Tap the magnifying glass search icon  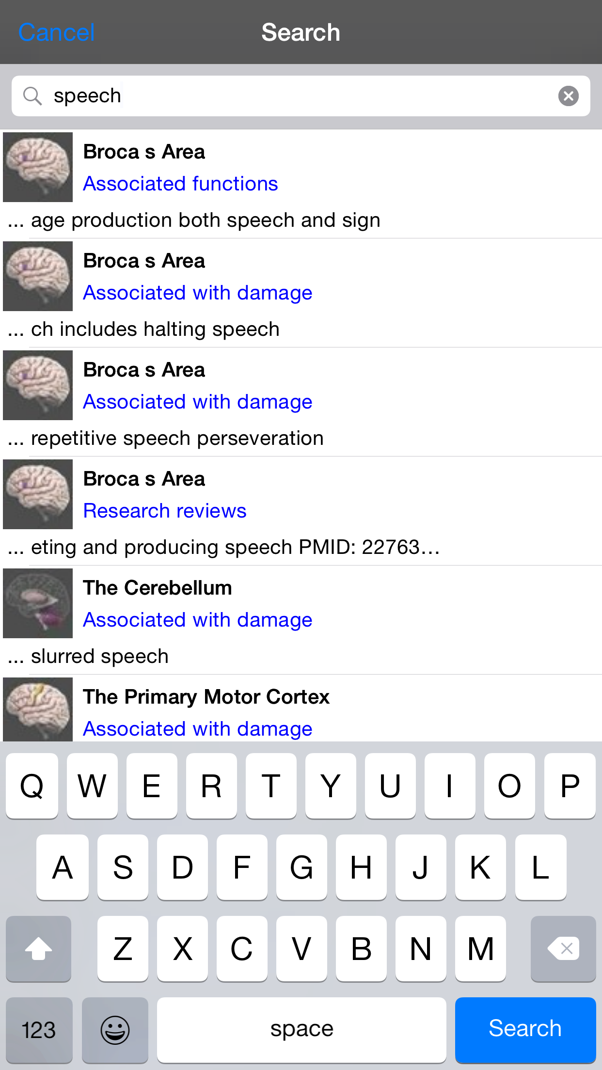(x=32, y=96)
